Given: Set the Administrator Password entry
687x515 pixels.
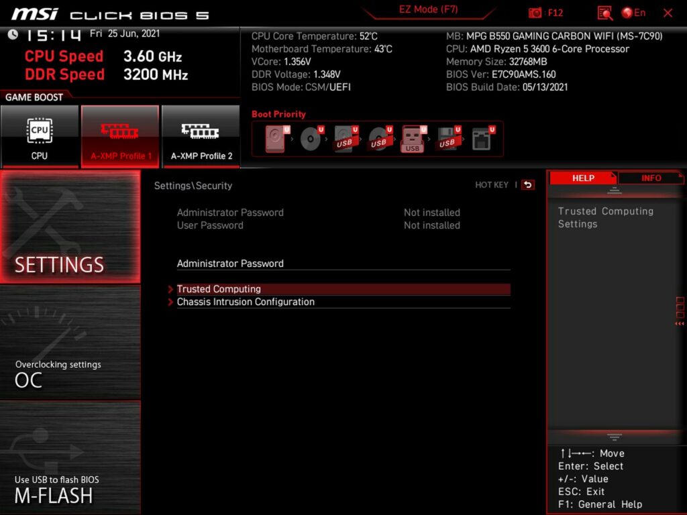Looking at the screenshot, I should click(x=343, y=264).
